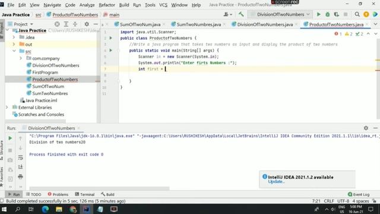
Task: Open the Problems tool window
Action: (x=58, y=194)
